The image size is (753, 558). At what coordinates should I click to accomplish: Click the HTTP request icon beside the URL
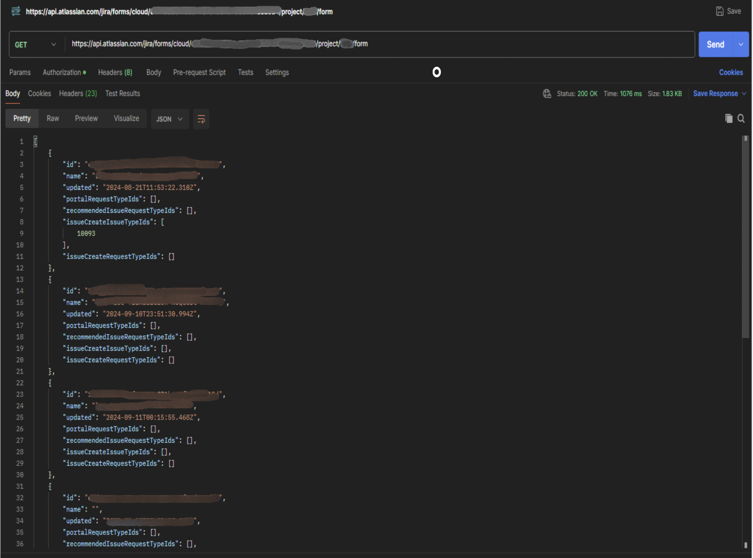coord(16,11)
